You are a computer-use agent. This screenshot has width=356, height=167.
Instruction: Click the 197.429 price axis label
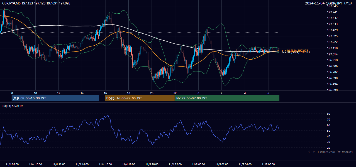pos(332,30)
